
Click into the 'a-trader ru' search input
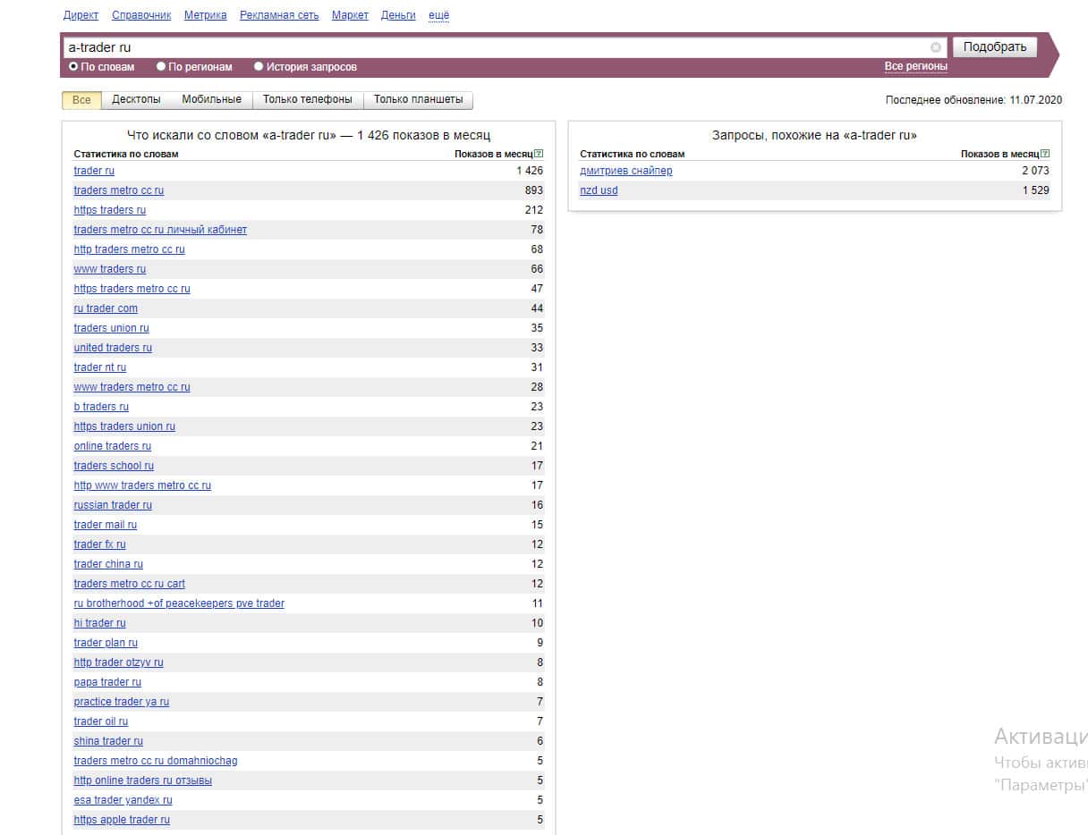click(492, 47)
